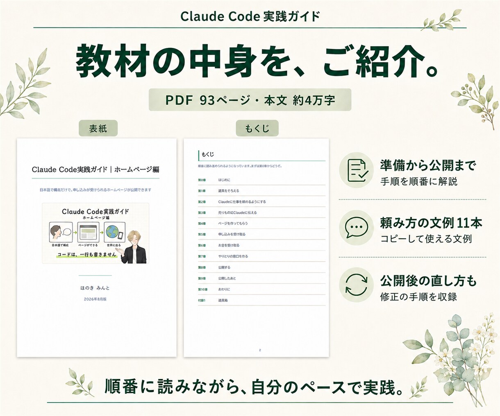Open 第7章 やりとりの窓口を作る
This screenshot has width=500, height=416.
[x=261, y=256]
